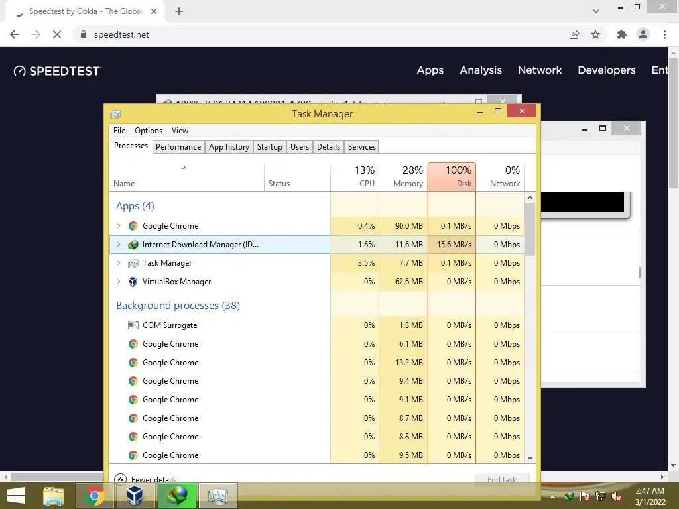Select the Processes tab
679x509 pixels.
(131, 146)
